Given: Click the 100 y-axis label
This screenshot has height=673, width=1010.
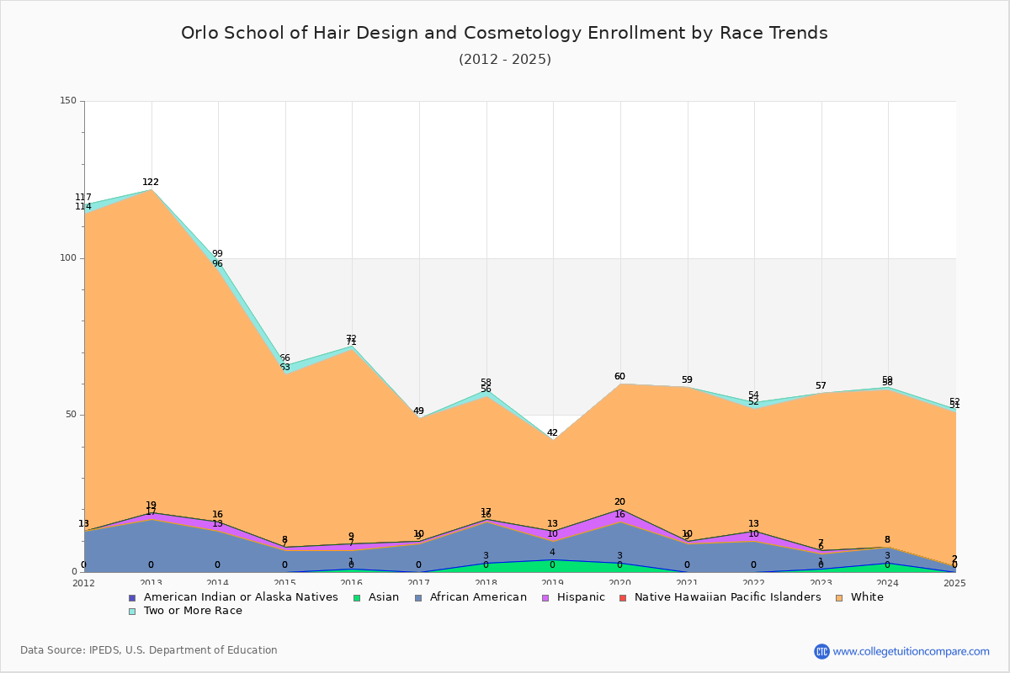Looking at the screenshot, I should 68,258.
